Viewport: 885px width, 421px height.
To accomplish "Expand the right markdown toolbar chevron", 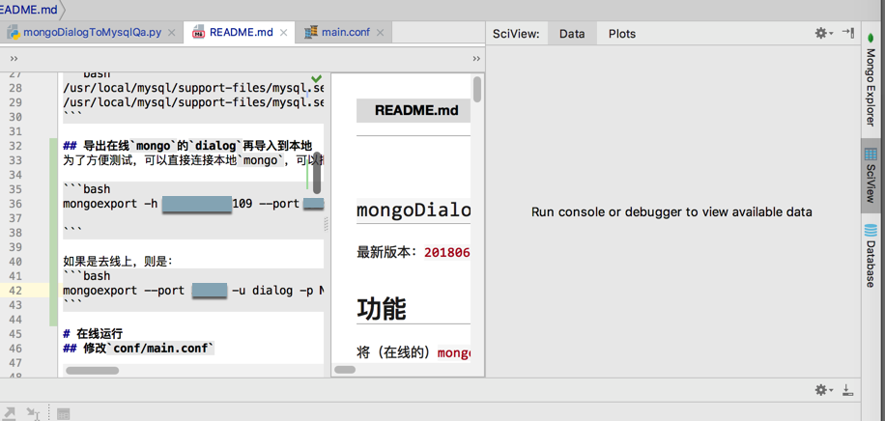I will click(x=476, y=59).
